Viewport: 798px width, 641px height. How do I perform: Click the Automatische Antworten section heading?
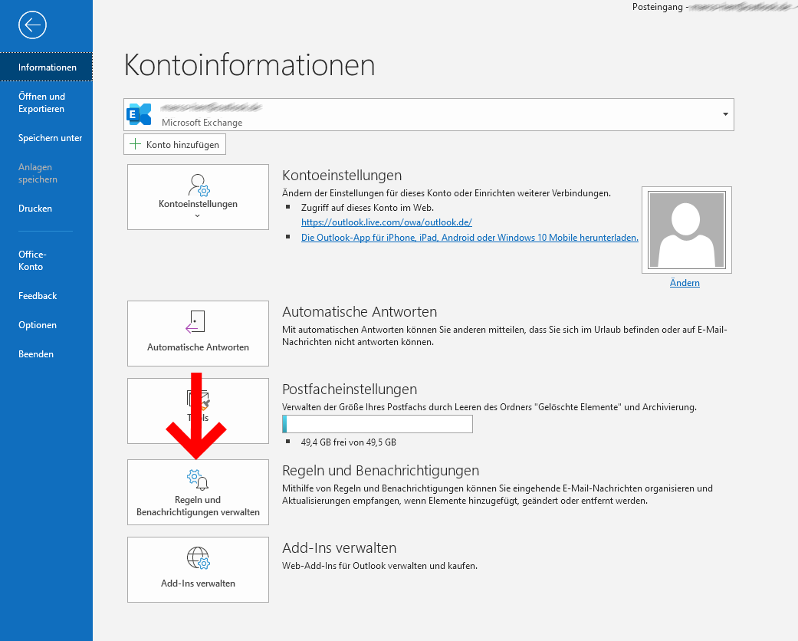[360, 311]
